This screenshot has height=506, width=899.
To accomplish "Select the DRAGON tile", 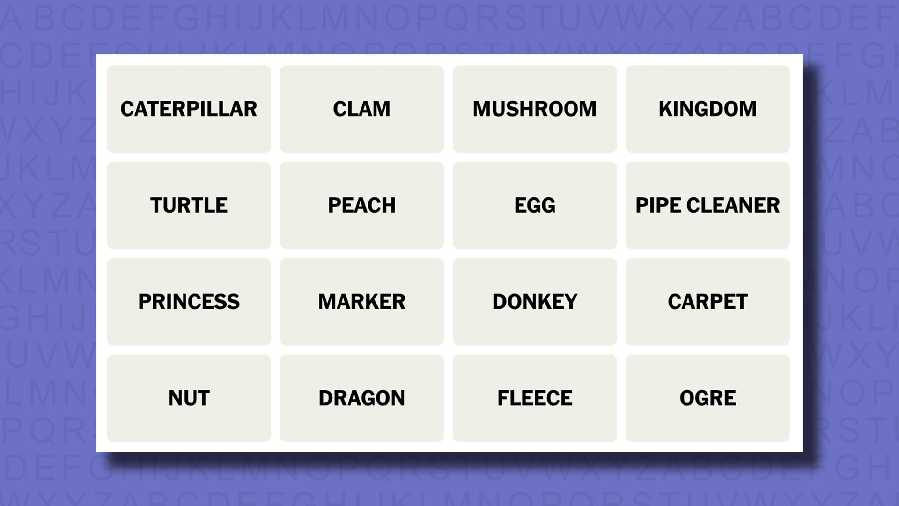I will (x=361, y=397).
